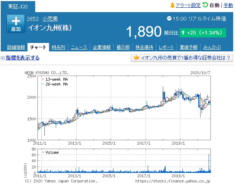
Task: Click the crown icon in broker banner
Action: (x=136, y=58)
